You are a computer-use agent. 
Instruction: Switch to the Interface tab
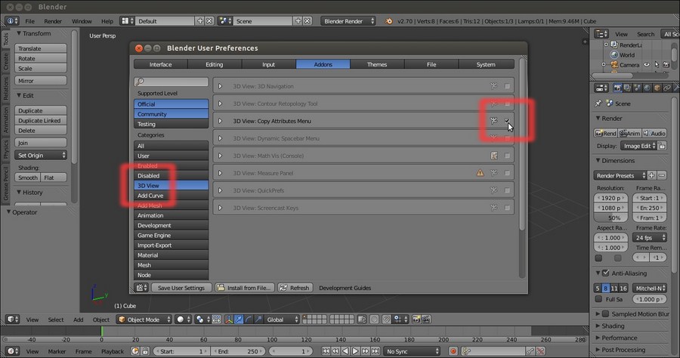[x=160, y=64]
